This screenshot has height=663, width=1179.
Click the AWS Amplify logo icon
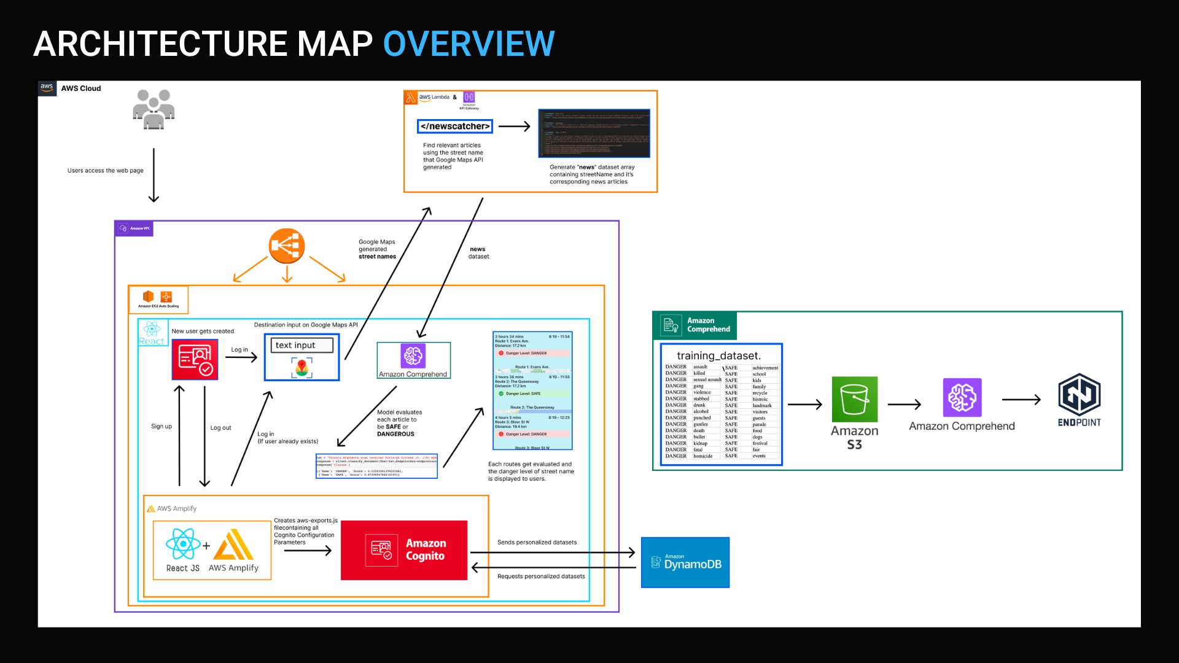coord(233,545)
